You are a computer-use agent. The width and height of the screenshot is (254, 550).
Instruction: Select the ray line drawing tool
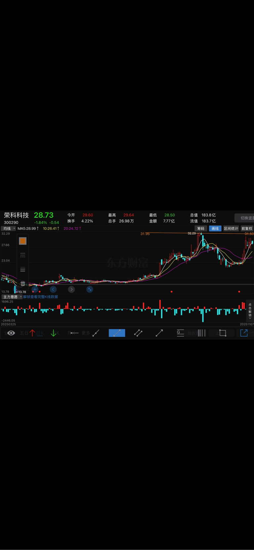[x=96, y=333]
